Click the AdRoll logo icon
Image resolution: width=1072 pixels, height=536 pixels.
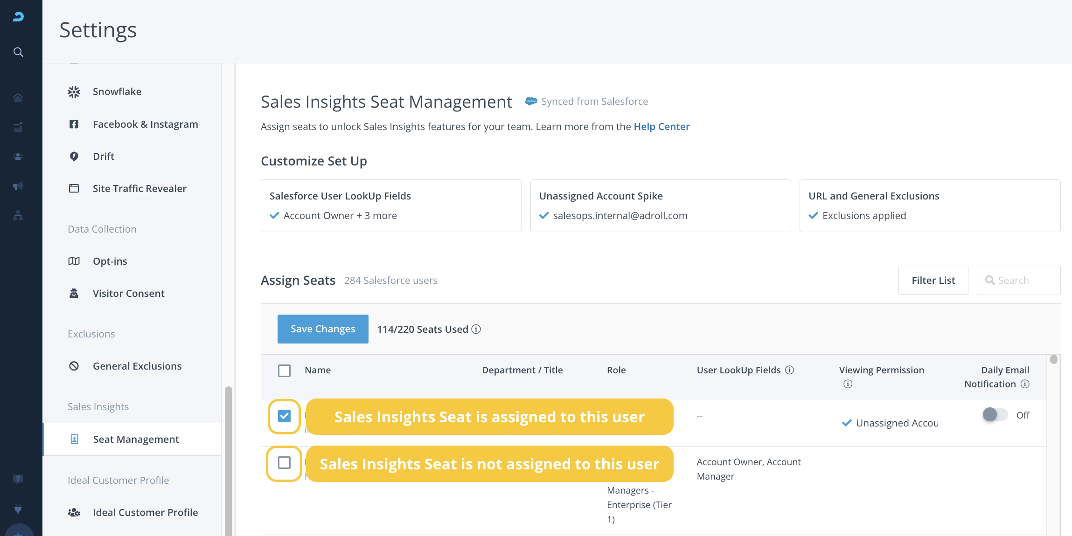(18, 17)
